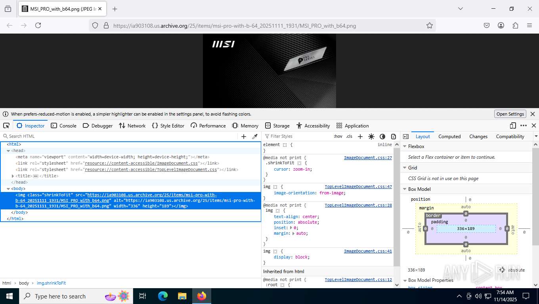Open TopLevelImageDocument.css:47 source link

[358, 186]
